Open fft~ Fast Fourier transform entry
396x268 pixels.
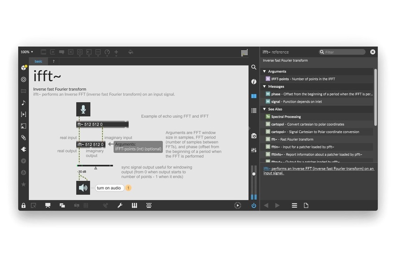click(x=317, y=139)
